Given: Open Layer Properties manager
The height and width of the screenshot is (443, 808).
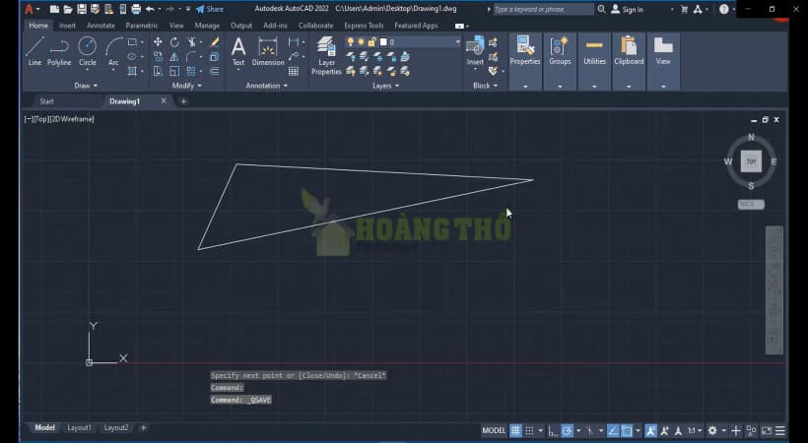Looking at the screenshot, I should 326,56.
